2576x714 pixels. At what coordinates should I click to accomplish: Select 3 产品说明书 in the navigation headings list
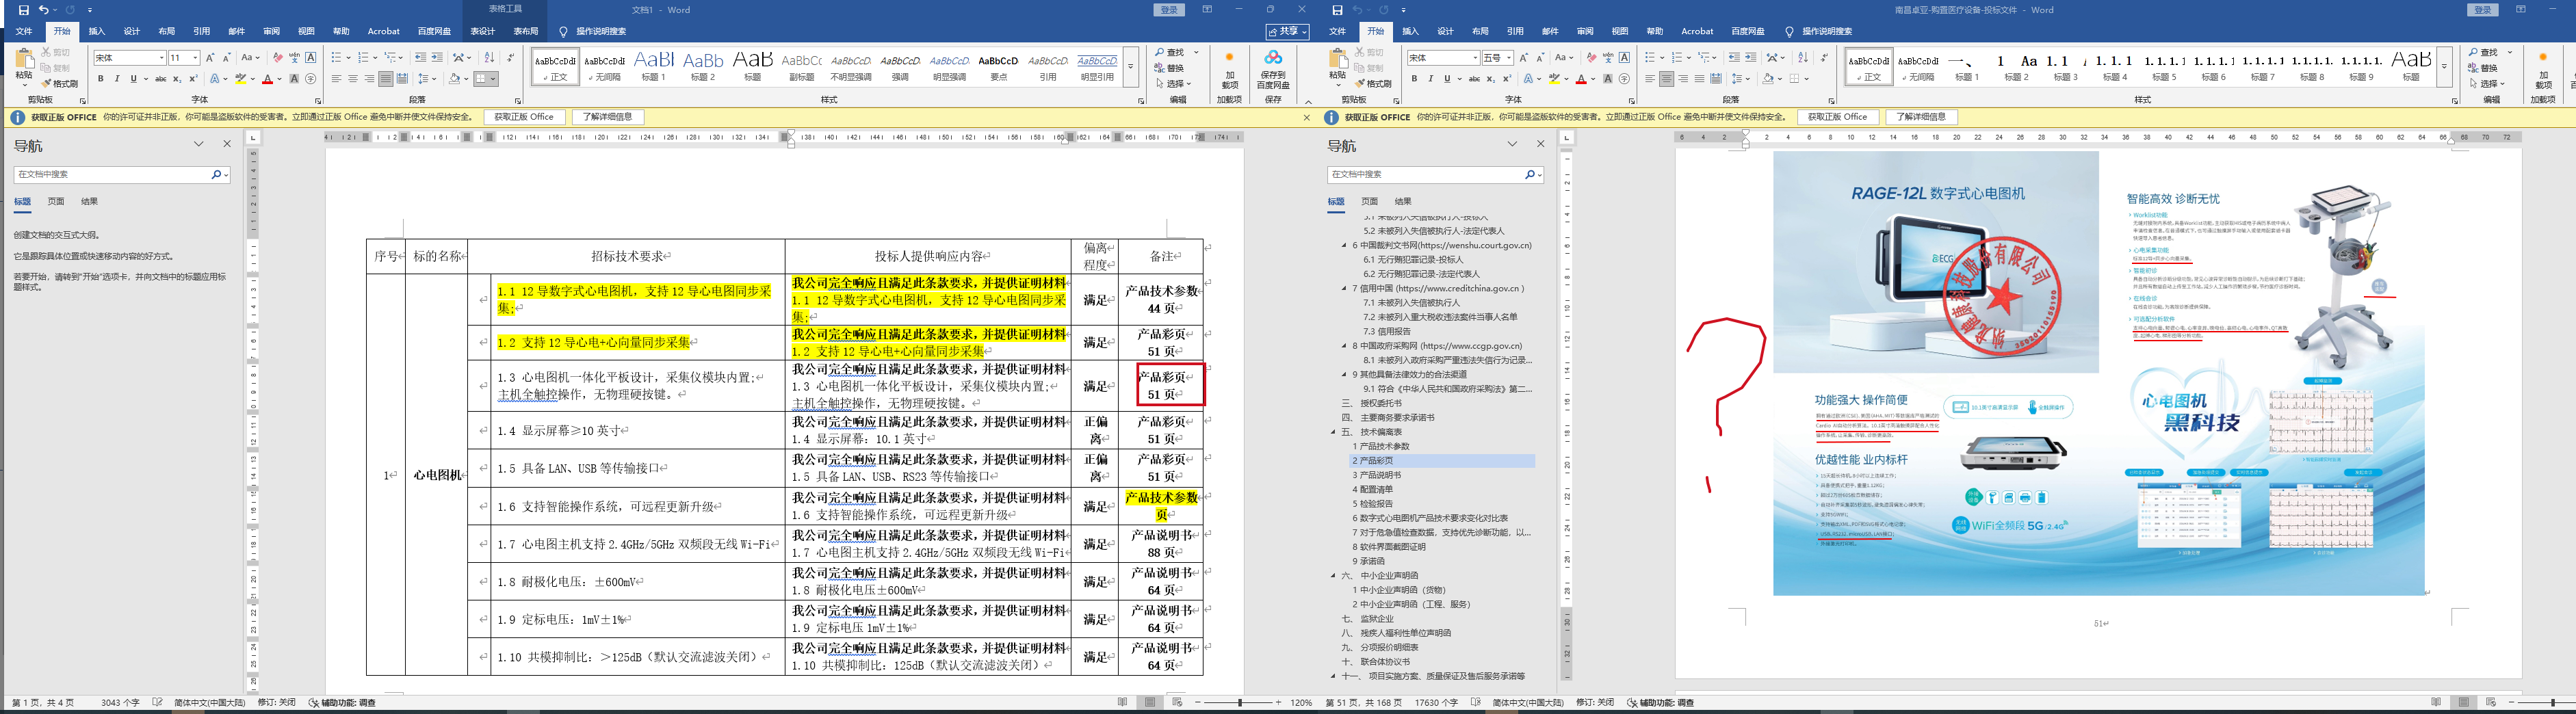(1380, 475)
